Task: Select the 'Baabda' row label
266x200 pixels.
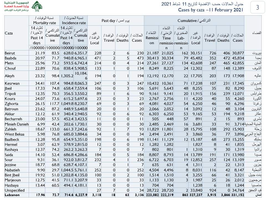Action: coord(11,58)
